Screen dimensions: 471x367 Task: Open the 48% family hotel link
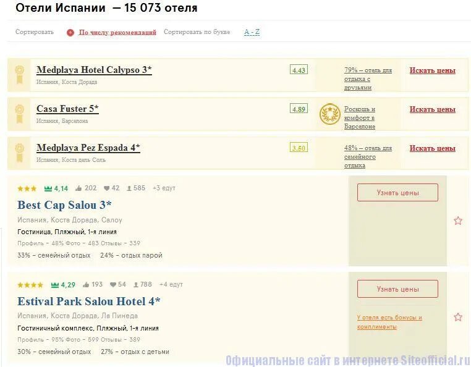368,156
